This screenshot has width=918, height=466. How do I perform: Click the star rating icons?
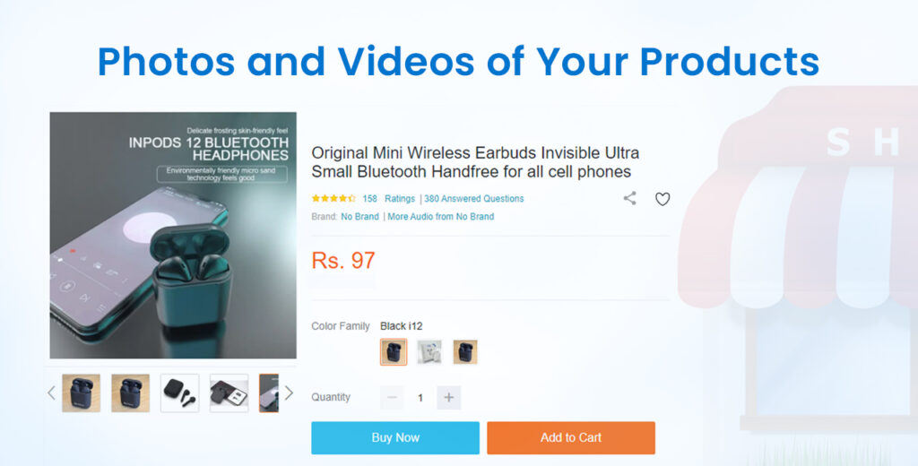(x=333, y=198)
